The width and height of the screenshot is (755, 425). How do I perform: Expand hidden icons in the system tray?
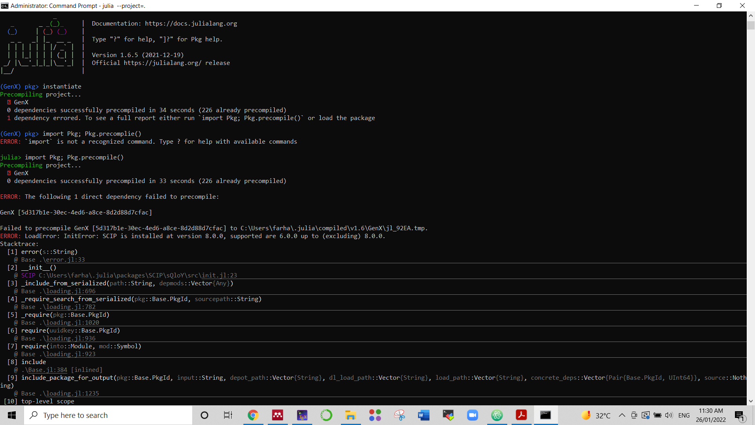pyautogui.click(x=622, y=415)
